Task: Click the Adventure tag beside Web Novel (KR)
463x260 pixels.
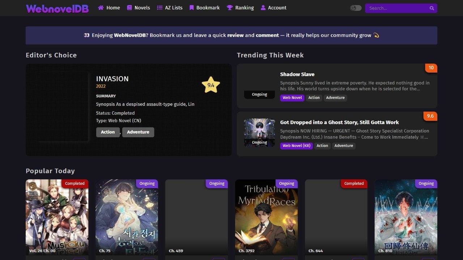Action: pyautogui.click(x=344, y=146)
